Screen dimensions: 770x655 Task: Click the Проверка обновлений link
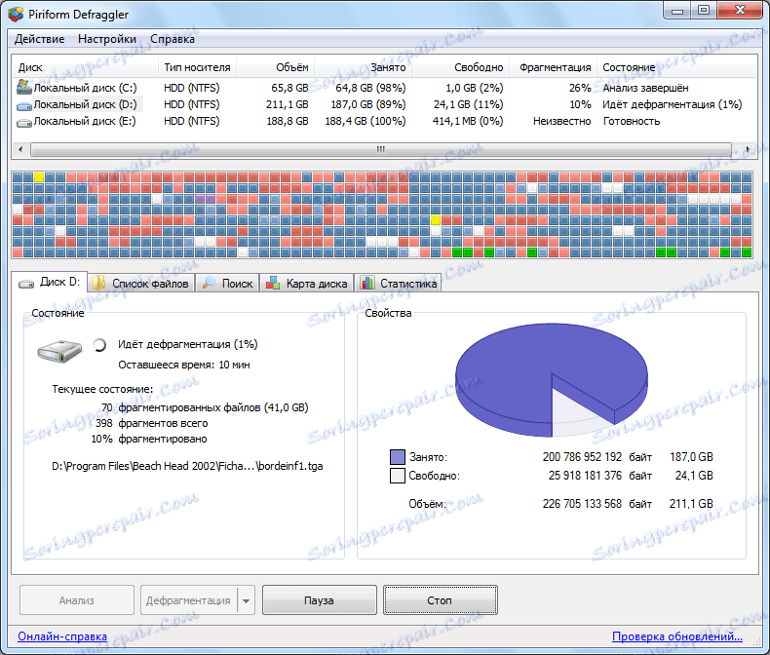point(677,636)
